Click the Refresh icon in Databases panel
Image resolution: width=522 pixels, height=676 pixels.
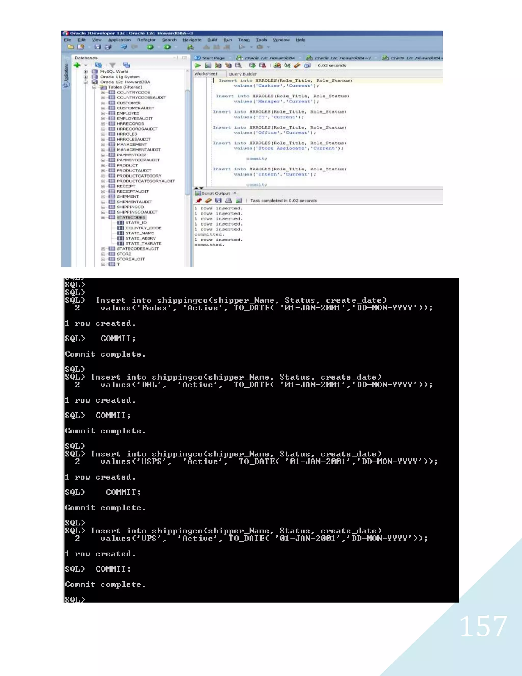tap(98, 65)
